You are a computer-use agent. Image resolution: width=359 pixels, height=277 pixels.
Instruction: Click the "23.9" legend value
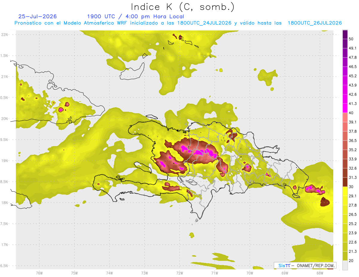point(353,233)
